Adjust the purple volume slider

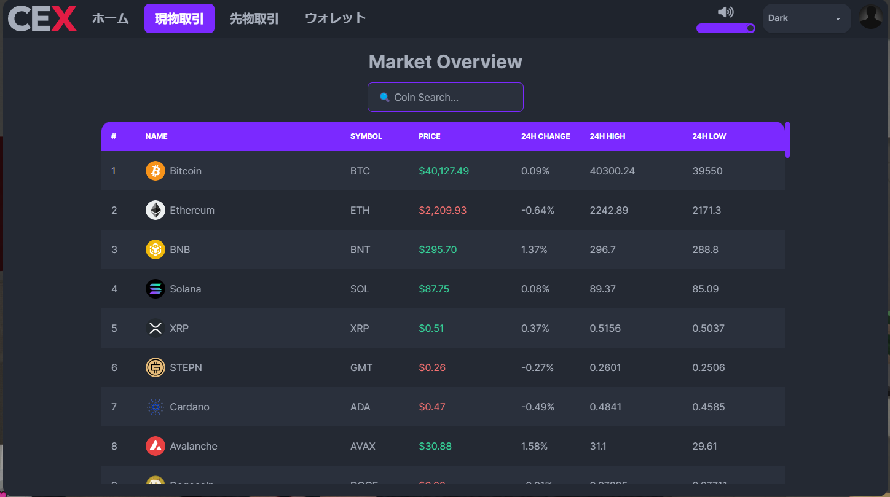click(x=725, y=28)
